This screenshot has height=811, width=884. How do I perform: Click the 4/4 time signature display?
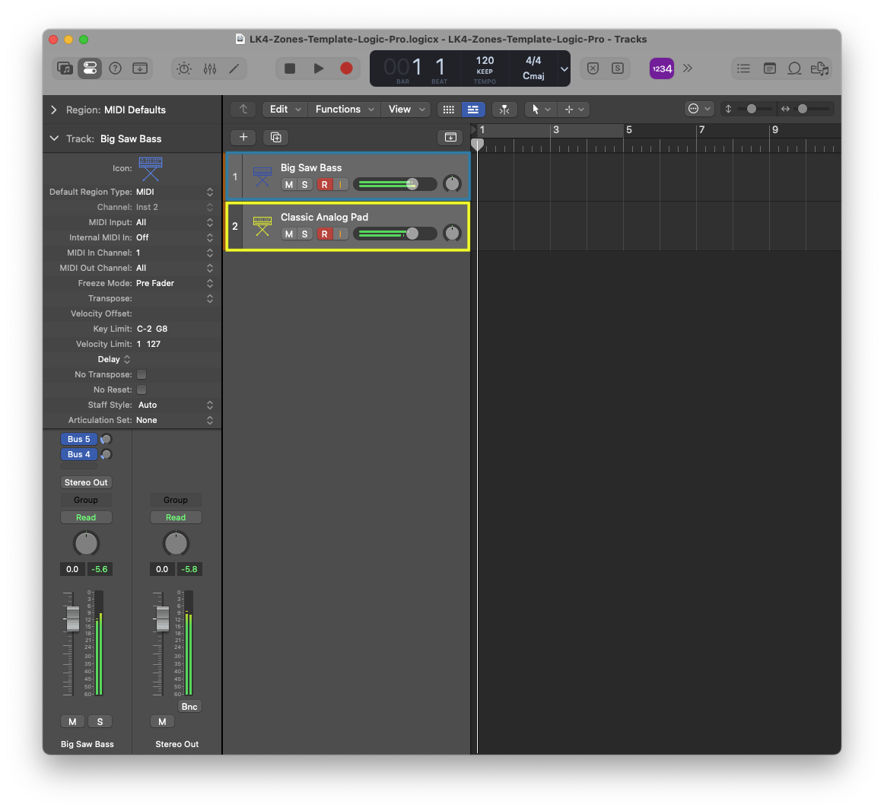pos(533,60)
